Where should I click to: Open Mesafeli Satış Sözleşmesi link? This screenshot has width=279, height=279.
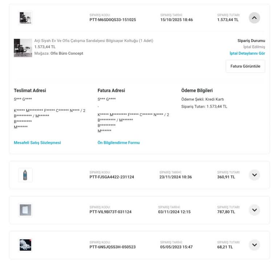click(x=37, y=143)
